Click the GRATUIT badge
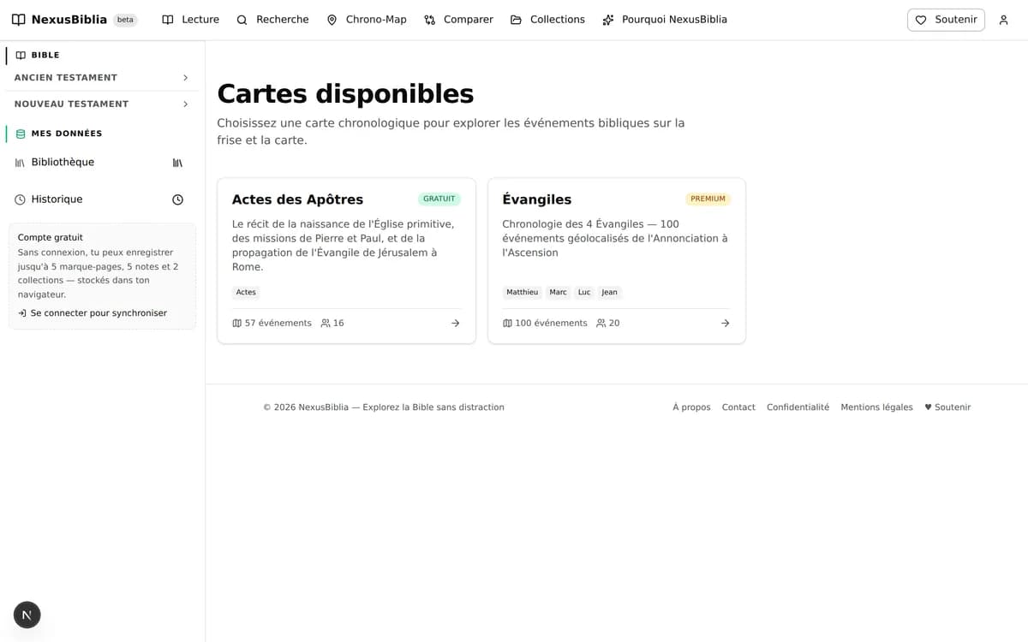This screenshot has height=642, width=1028. click(439, 199)
